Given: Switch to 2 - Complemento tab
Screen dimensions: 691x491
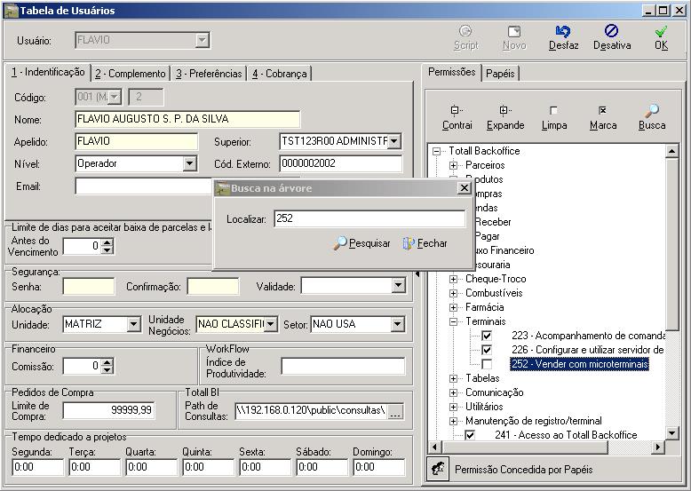Looking at the screenshot, I should pos(131,74).
